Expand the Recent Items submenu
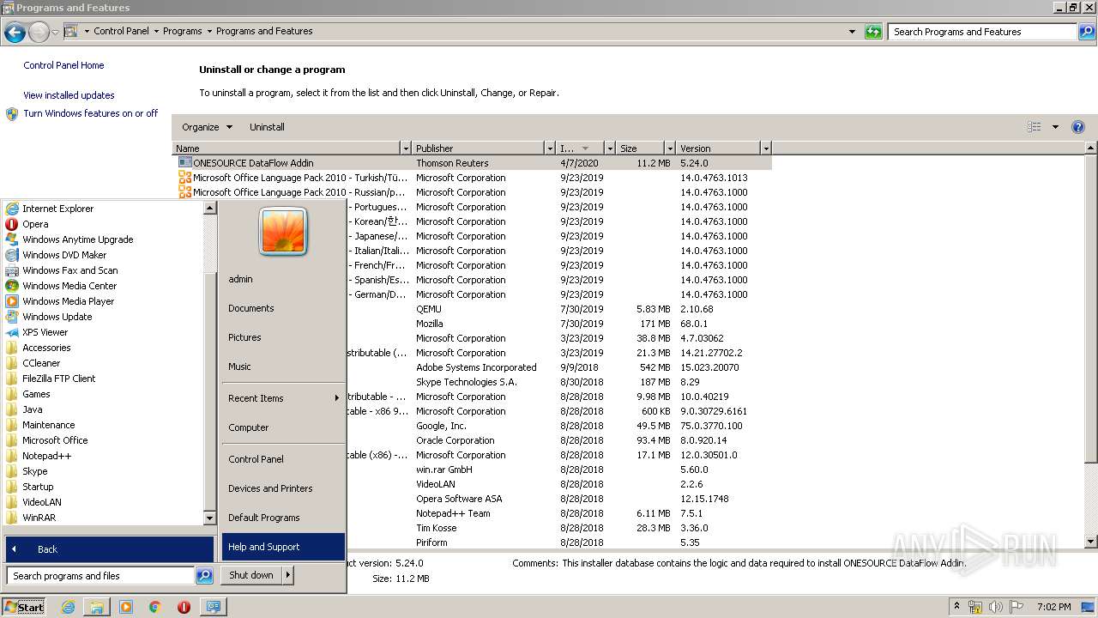This screenshot has width=1098, height=618. pos(283,398)
